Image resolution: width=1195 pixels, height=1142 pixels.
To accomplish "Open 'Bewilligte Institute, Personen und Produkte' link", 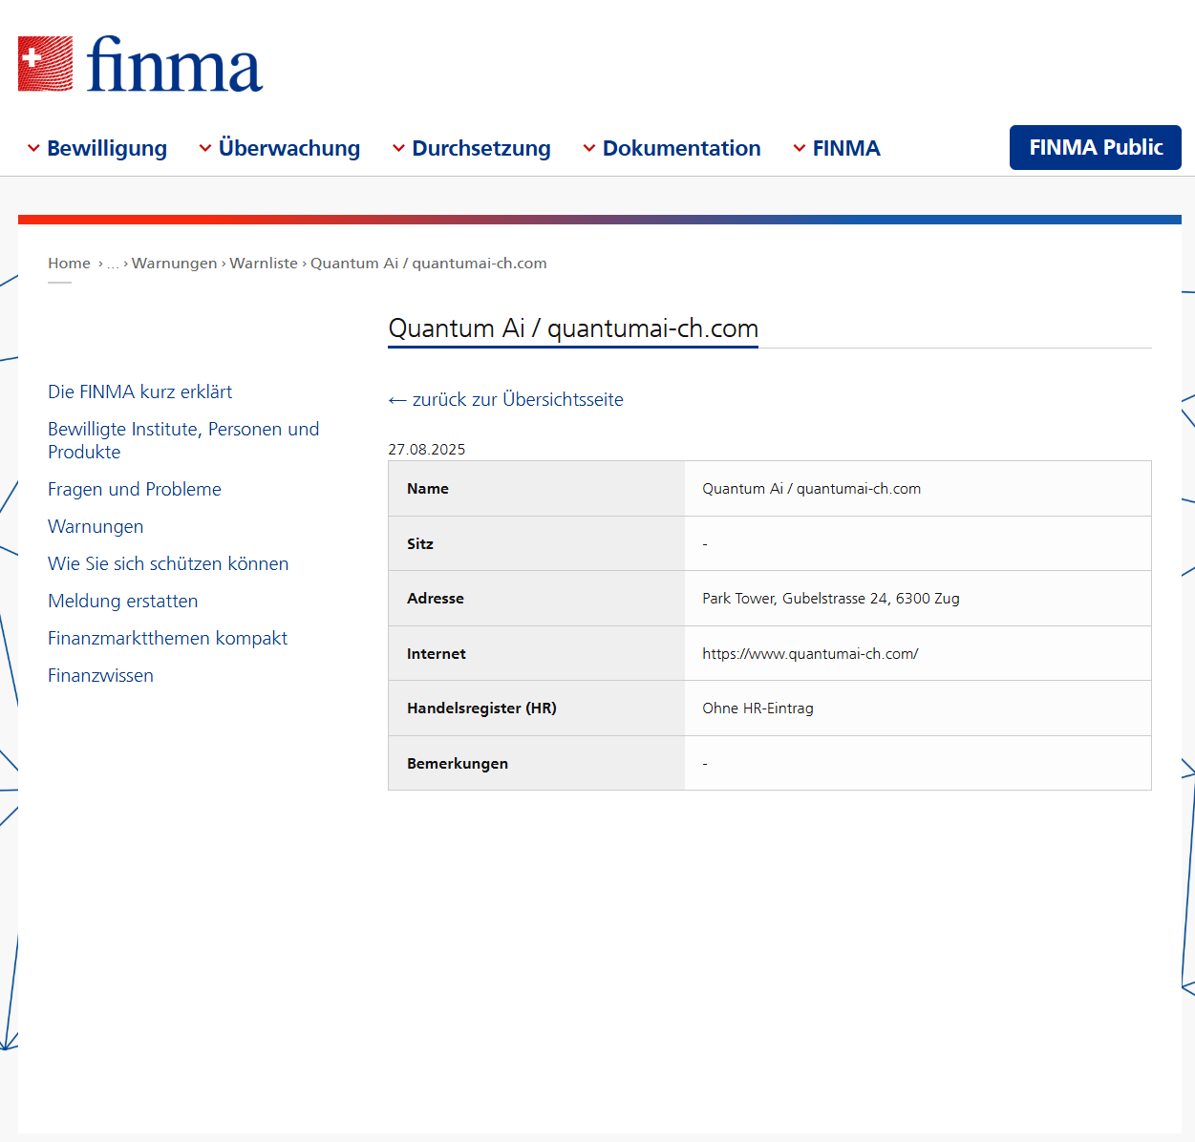I will click(x=183, y=440).
